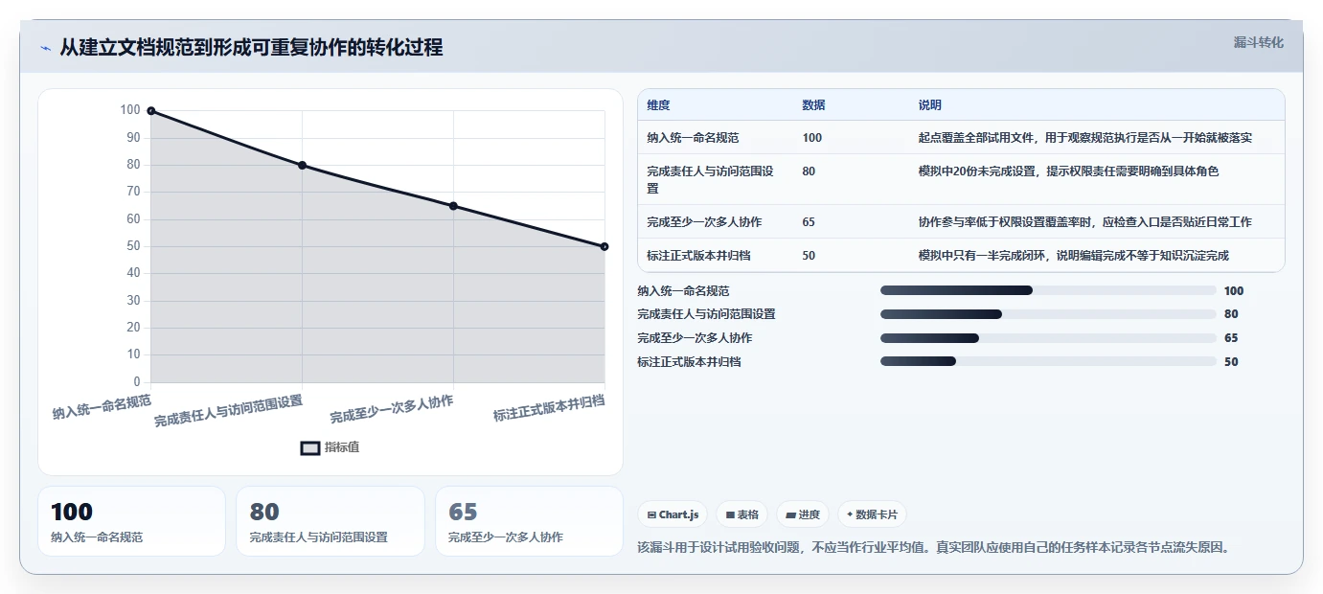Screen dimensions: 1323x594
Task: Click the lightning icon beside the title
Action: (45, 48)
